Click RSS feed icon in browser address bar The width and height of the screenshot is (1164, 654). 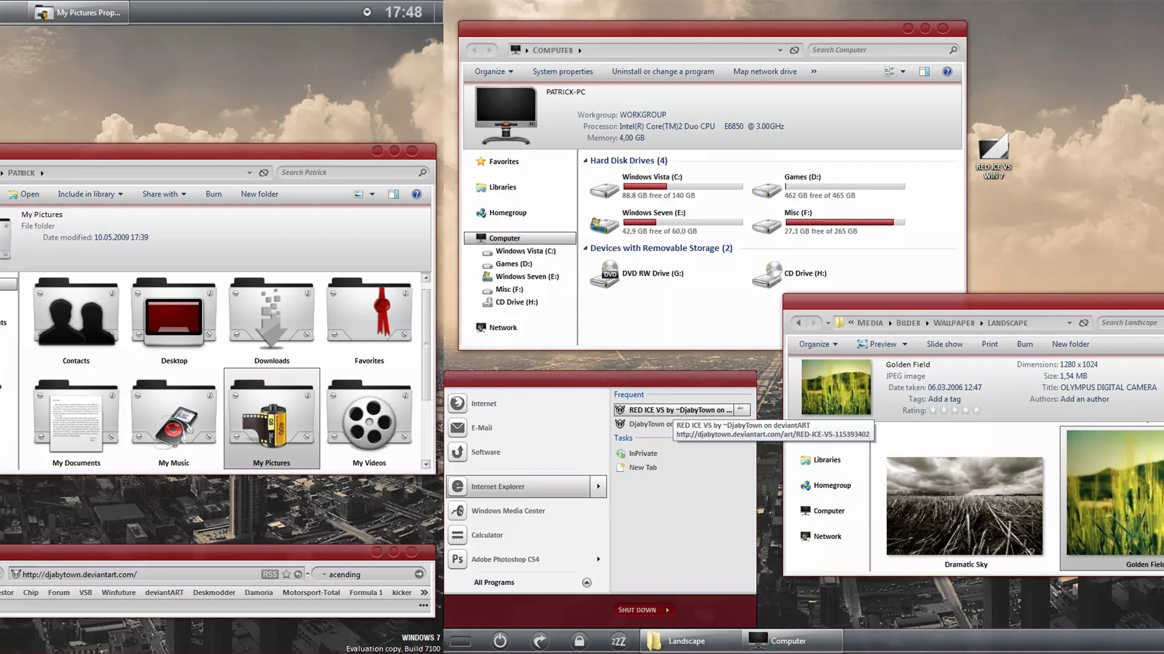(270, 574)
